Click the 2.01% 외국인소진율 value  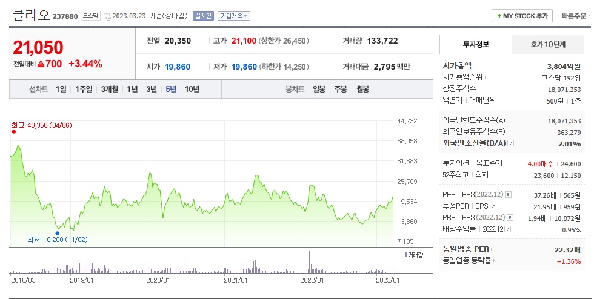tap(569, 144)
